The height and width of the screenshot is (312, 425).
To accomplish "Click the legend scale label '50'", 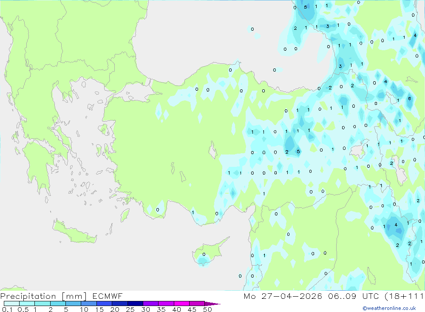I will tap(207, 309).
